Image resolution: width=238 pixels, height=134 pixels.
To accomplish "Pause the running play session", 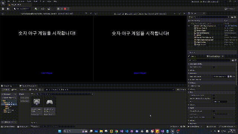I will pos(58,9).
